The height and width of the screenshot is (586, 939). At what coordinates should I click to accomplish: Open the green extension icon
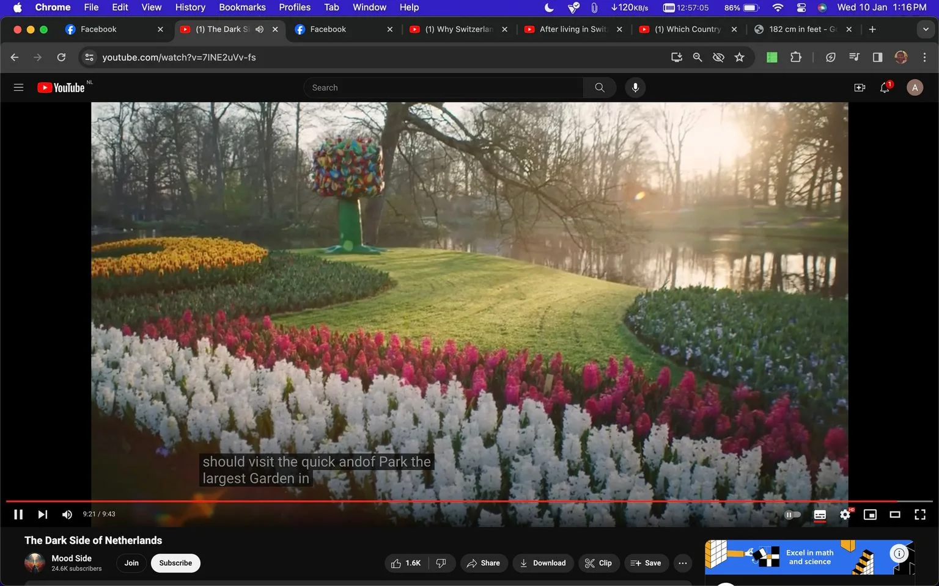pos(772,57)
